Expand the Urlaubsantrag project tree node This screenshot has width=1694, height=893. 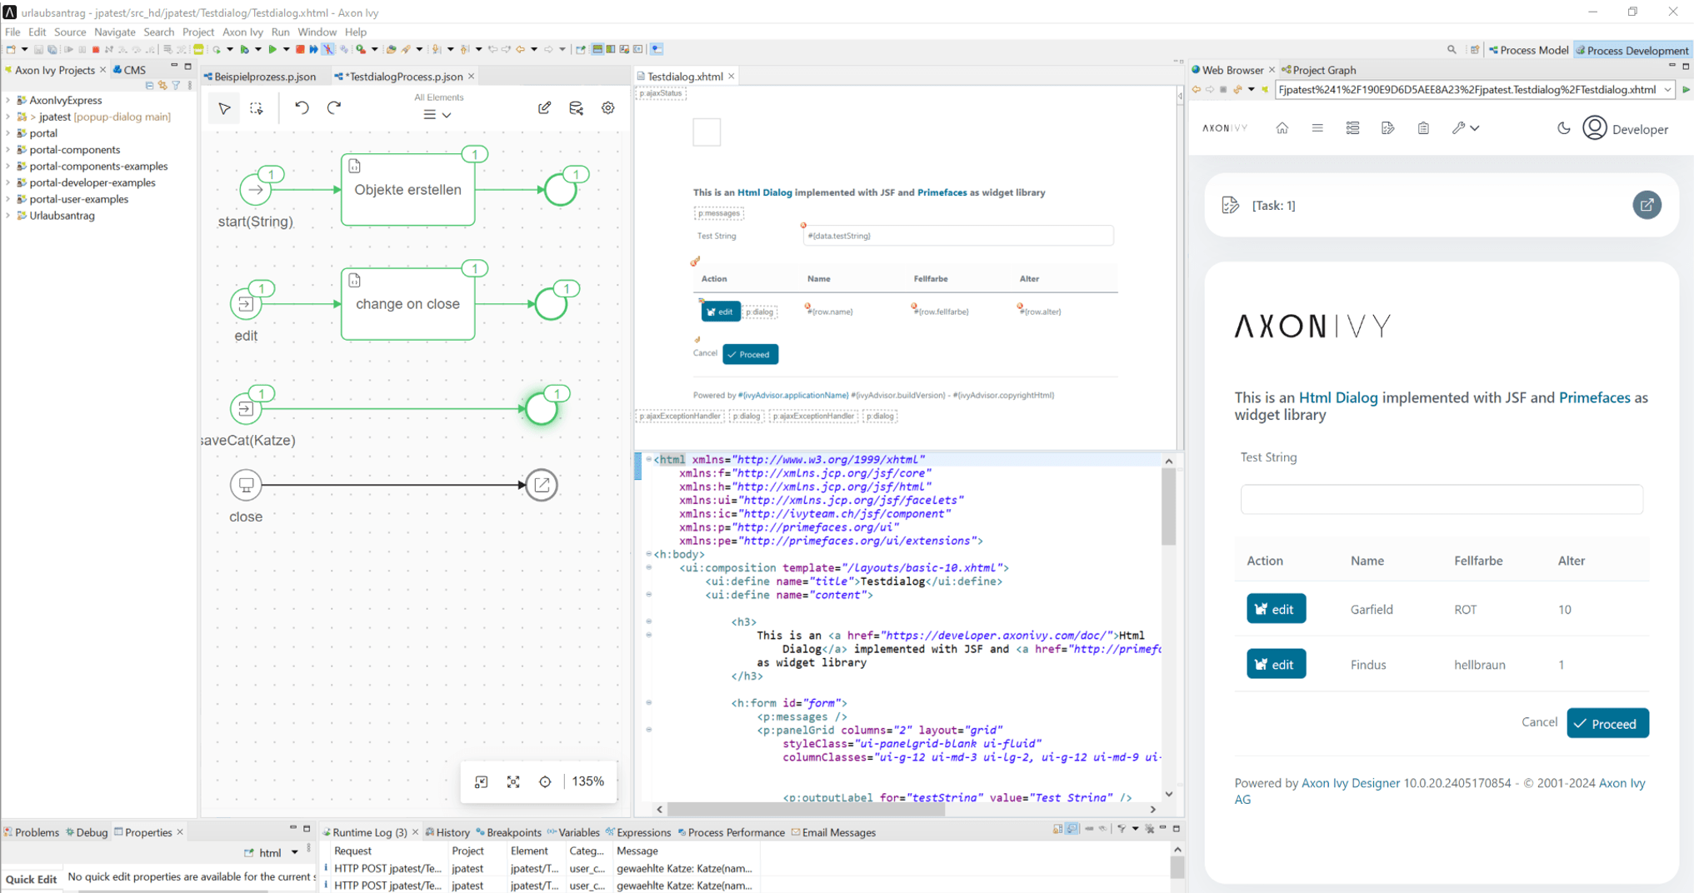pyautogui.click(x=8, y=216)
